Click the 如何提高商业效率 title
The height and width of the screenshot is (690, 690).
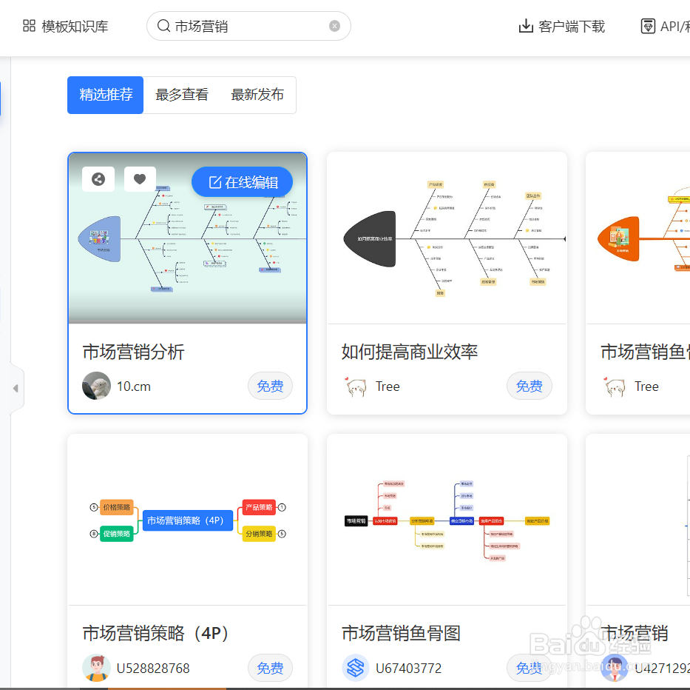click(x=409, y=352)
